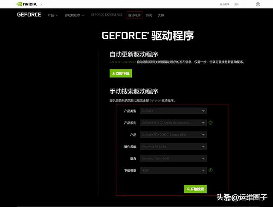Click the 手动搜索驱动程序 heading
Image resolution: width=273 pixels, height=207 pixels.
134,92
